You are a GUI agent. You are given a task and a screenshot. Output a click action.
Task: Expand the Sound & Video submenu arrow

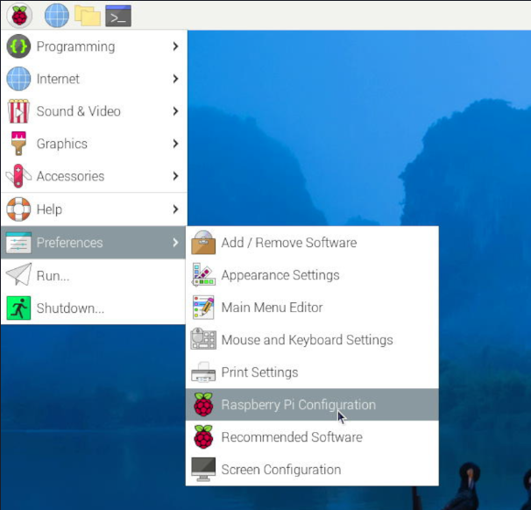175,111
